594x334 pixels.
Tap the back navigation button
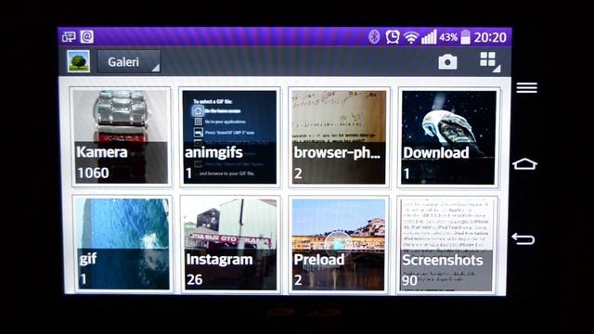[x=523, y=238]
